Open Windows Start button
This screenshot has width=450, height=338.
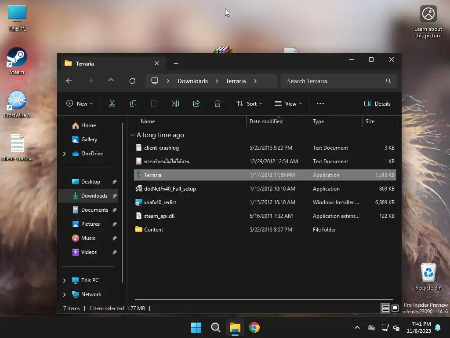point(196,327)
